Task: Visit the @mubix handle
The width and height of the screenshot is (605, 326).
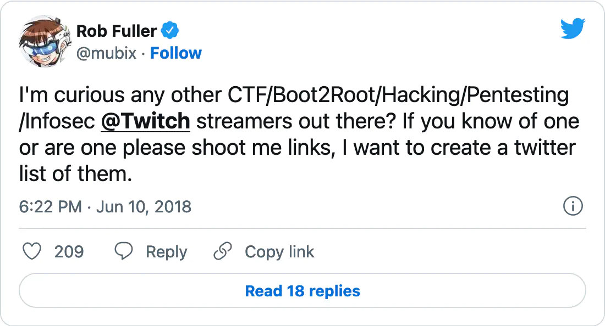Action: click(x=106, y=53)
